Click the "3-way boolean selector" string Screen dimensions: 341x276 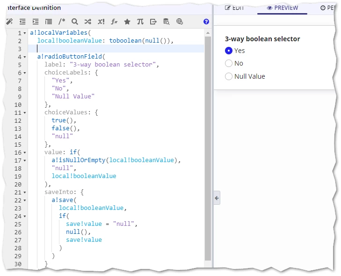113,65
